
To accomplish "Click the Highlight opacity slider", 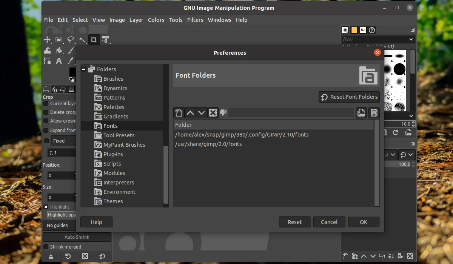I will click(x=61, y=215).
